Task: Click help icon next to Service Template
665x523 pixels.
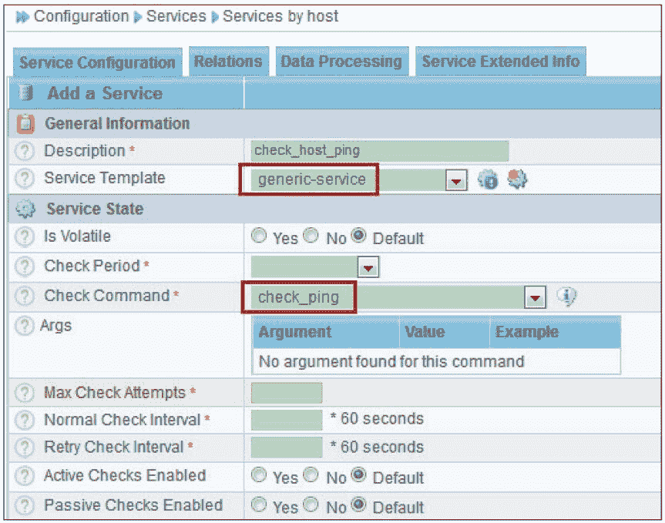Action: pos(25,179)
